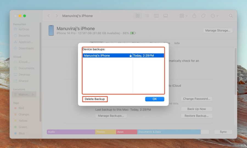Click the Delete Backup button
247x148 pixels.
click(x=95, y=99)
